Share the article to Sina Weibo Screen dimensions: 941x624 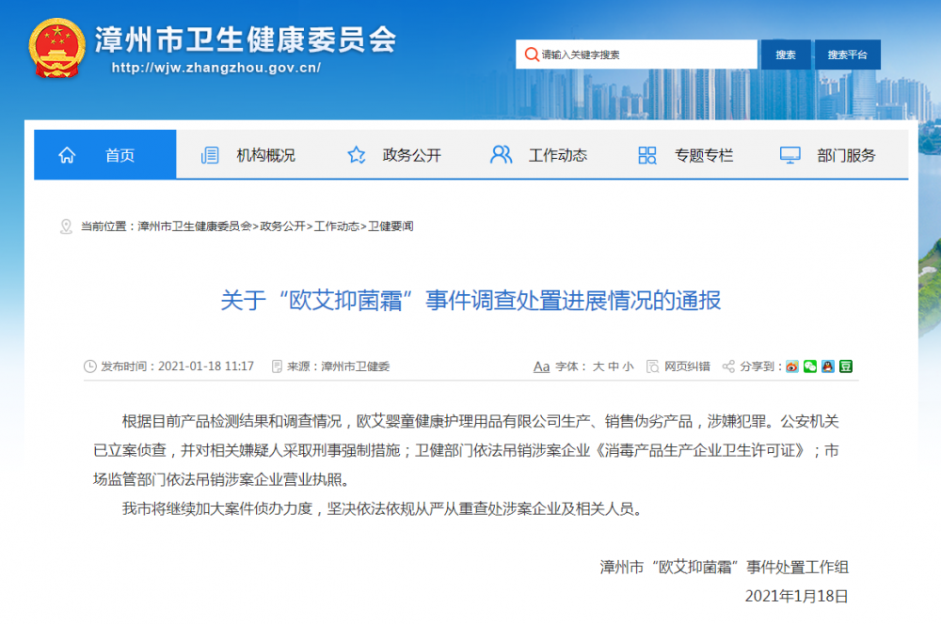790,367
